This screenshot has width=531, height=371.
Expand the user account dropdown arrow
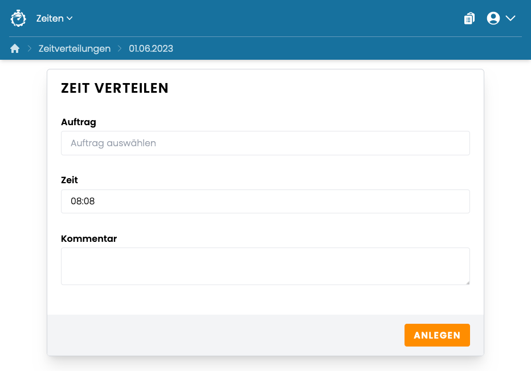pos(510,18)
